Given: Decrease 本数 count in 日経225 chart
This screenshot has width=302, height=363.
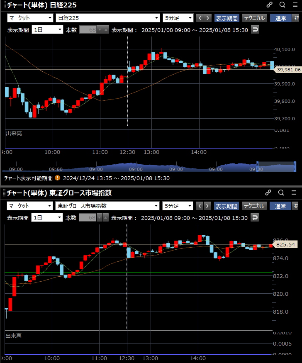Looking at the screenshot, I should pos(100,29).
